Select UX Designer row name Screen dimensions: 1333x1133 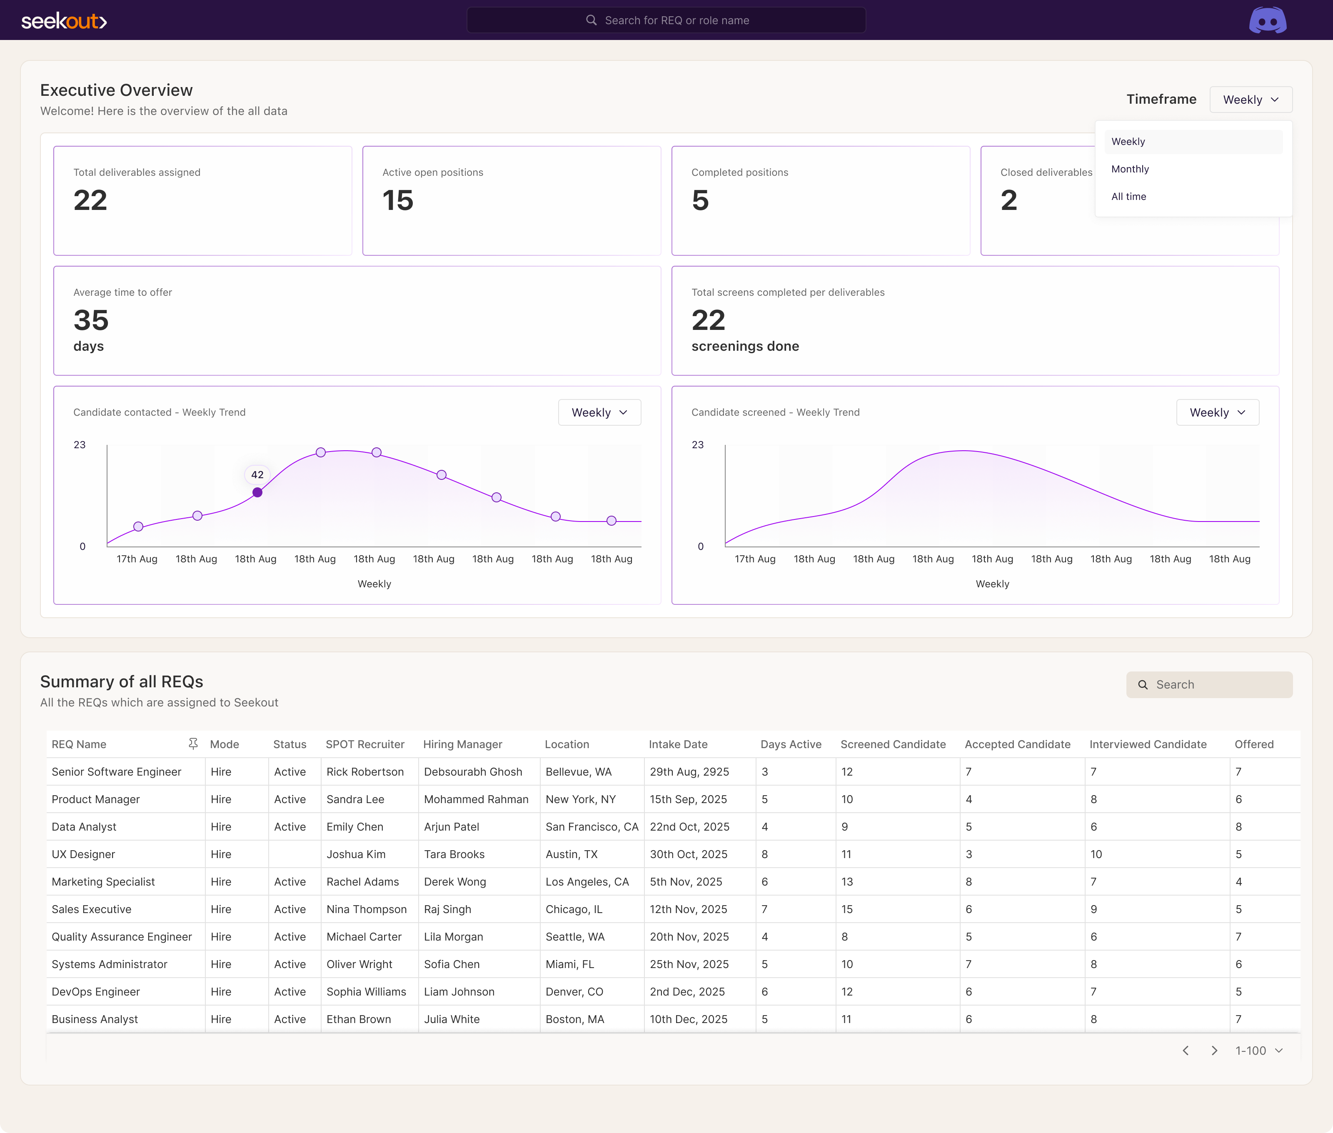click(x=83, y=855)
